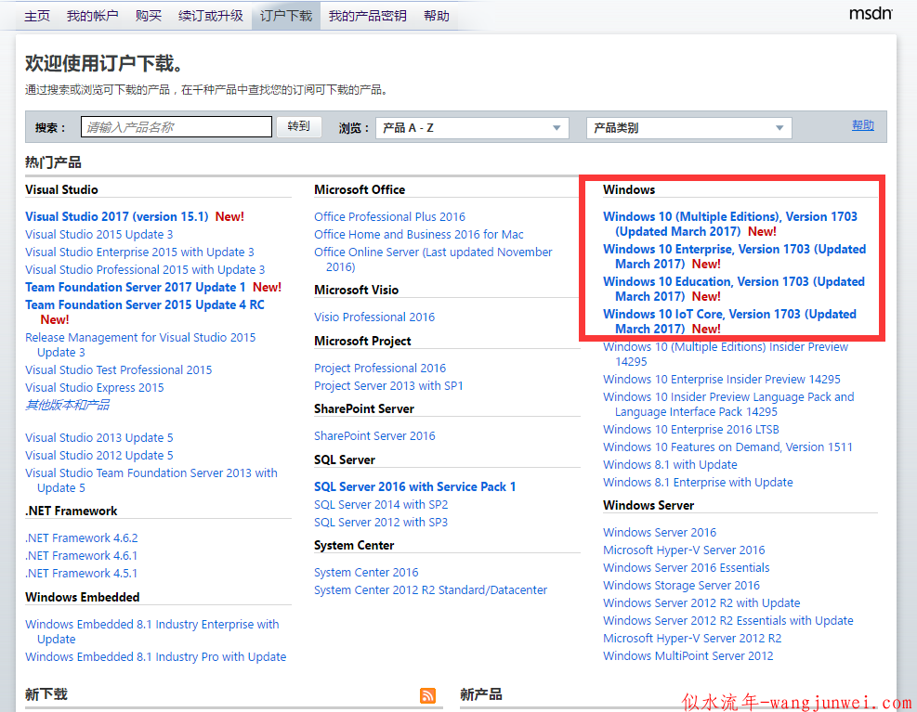This screenshot has height=712, width=917.
Task: Open Windows 10 Features on Demand, Version 1511
Action: pos(727,447)
